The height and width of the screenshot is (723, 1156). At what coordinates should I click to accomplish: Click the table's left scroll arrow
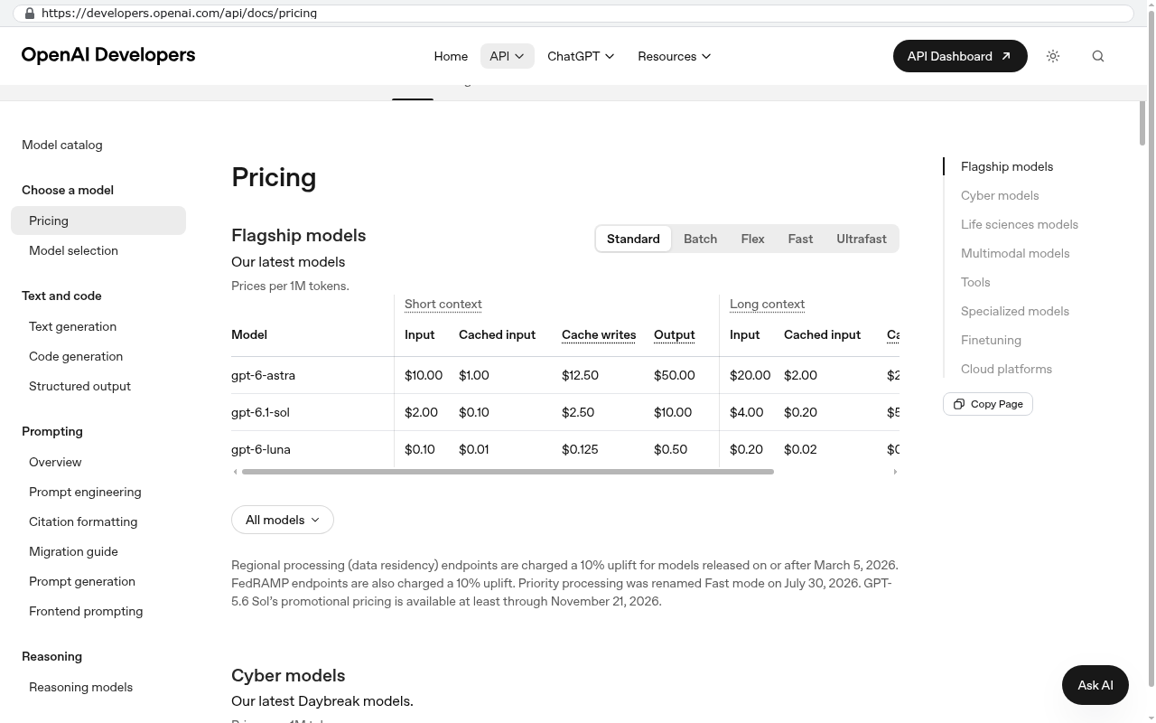[235, 472]
